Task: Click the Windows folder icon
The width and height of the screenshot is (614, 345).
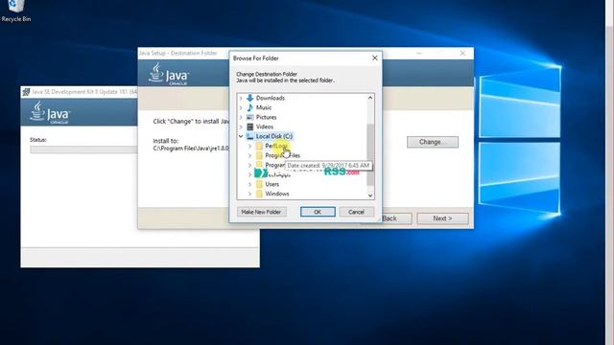Action: 259,194
